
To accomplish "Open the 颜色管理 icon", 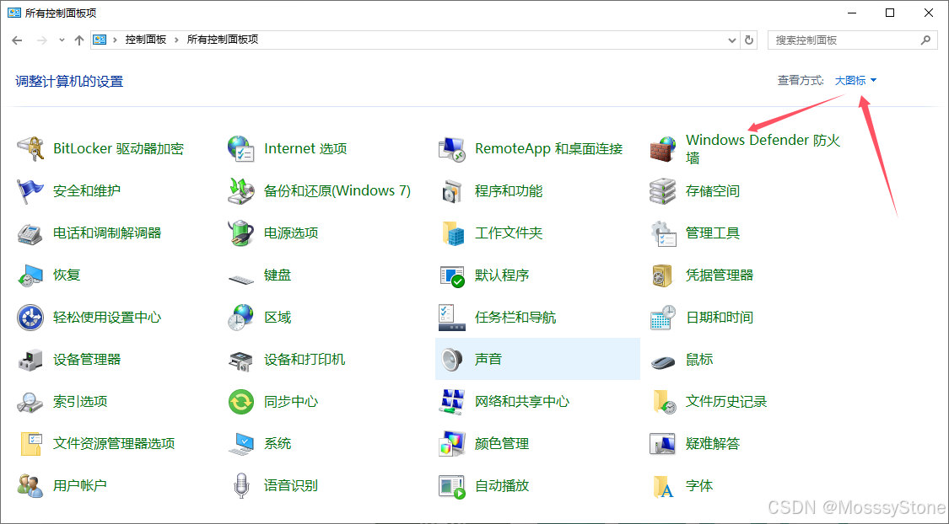I will pyautogui.click(x=451, y=444).
